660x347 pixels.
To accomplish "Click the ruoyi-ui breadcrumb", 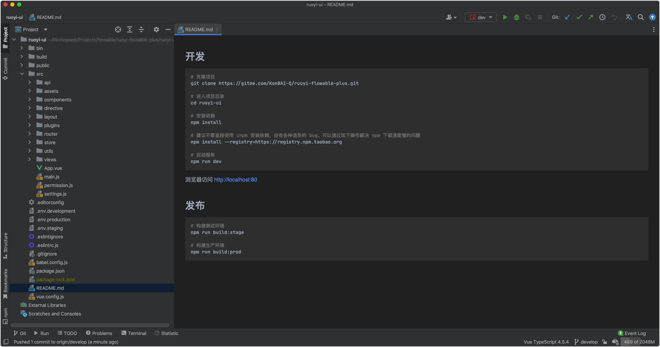I will coord(14,17).
